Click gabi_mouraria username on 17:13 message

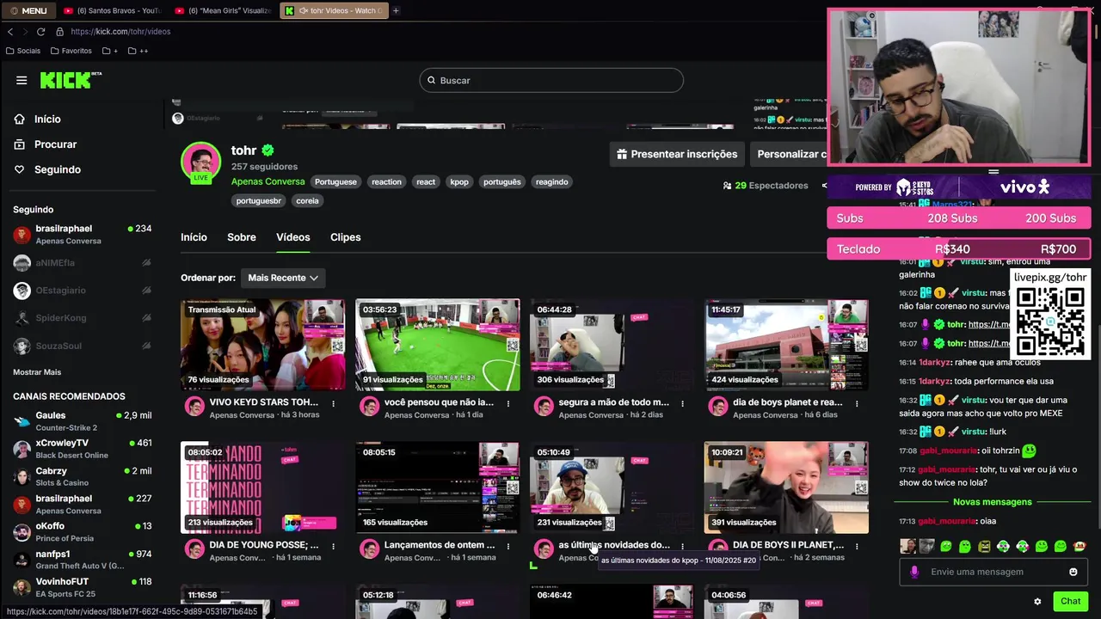click(947, 521)
